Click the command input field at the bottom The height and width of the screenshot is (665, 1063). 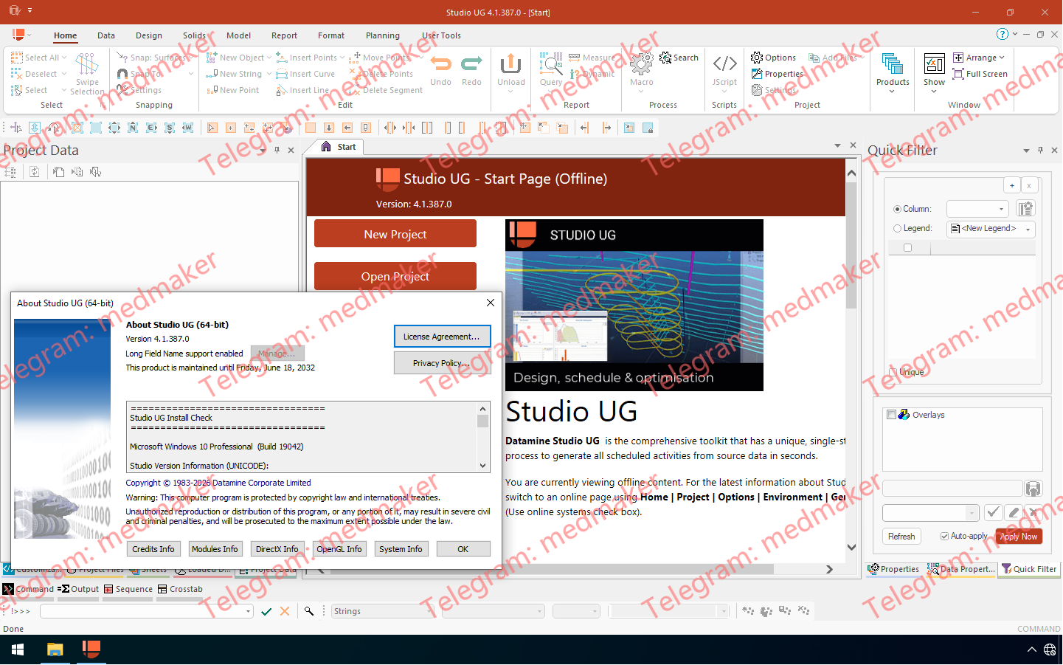click(x=140, y=611)
